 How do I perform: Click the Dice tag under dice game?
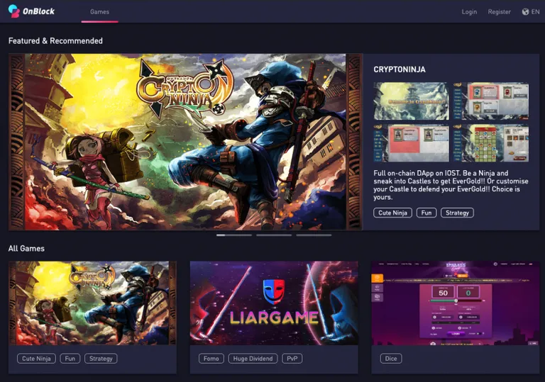(x=391, y=359)
